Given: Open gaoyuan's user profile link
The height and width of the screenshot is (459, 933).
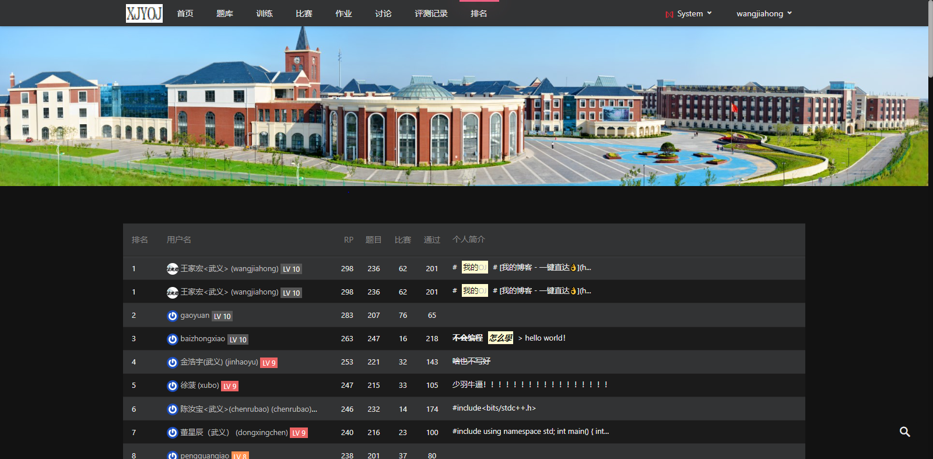Looking at the screenshot, I should [x=195, y=316].
